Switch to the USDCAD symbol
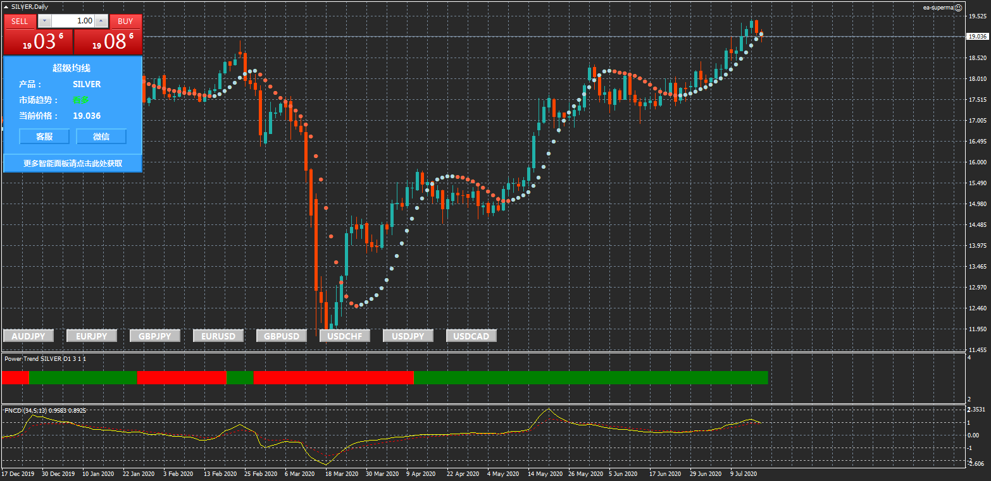Image resolution: width=991 pixels, height=481 pixels. (x=471, y=336)
